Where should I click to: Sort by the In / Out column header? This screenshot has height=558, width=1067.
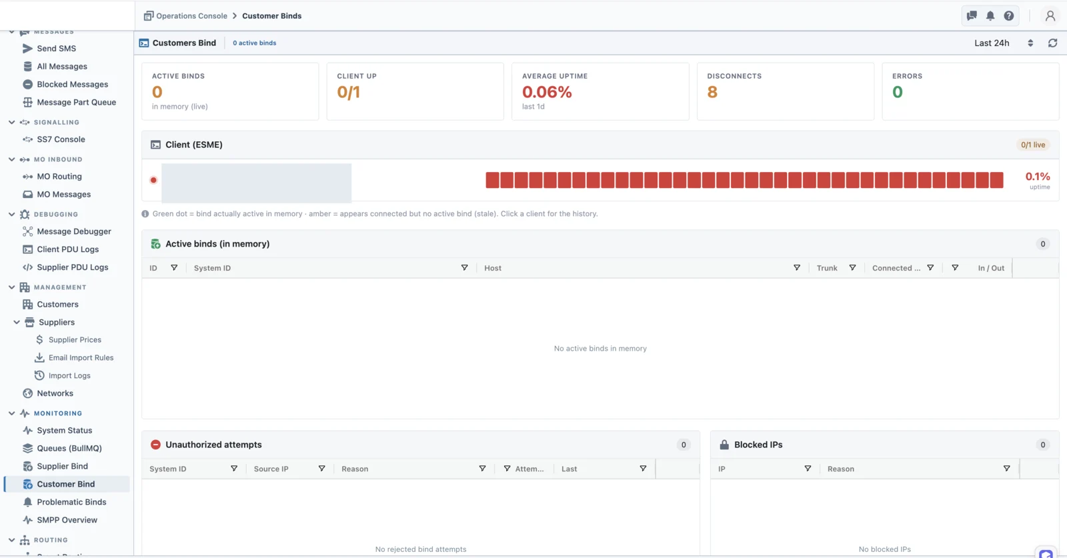click(991, 268)
